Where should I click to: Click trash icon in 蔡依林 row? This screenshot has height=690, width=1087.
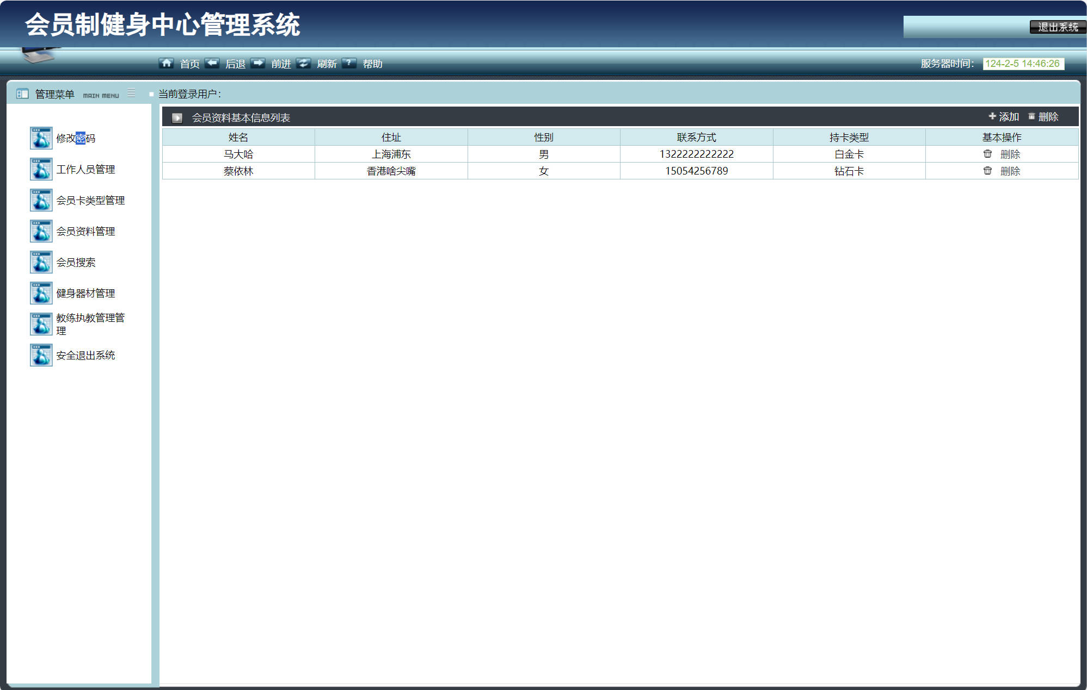click(x=987, y=171)
